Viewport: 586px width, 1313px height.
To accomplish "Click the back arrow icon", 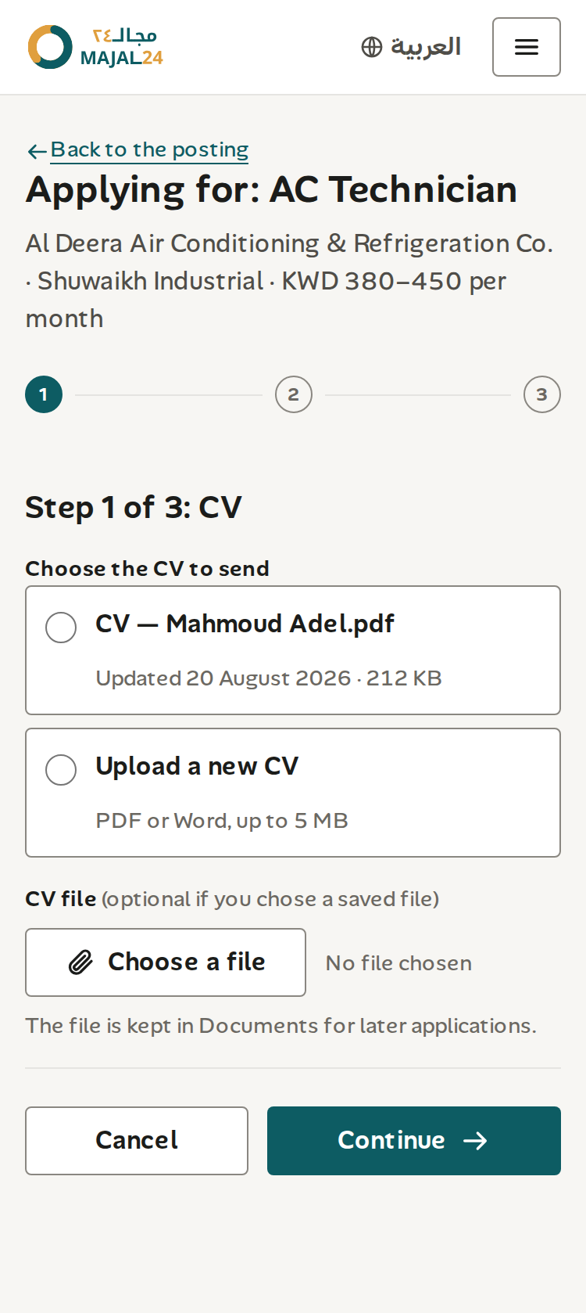I will click(x=37, y=151).
